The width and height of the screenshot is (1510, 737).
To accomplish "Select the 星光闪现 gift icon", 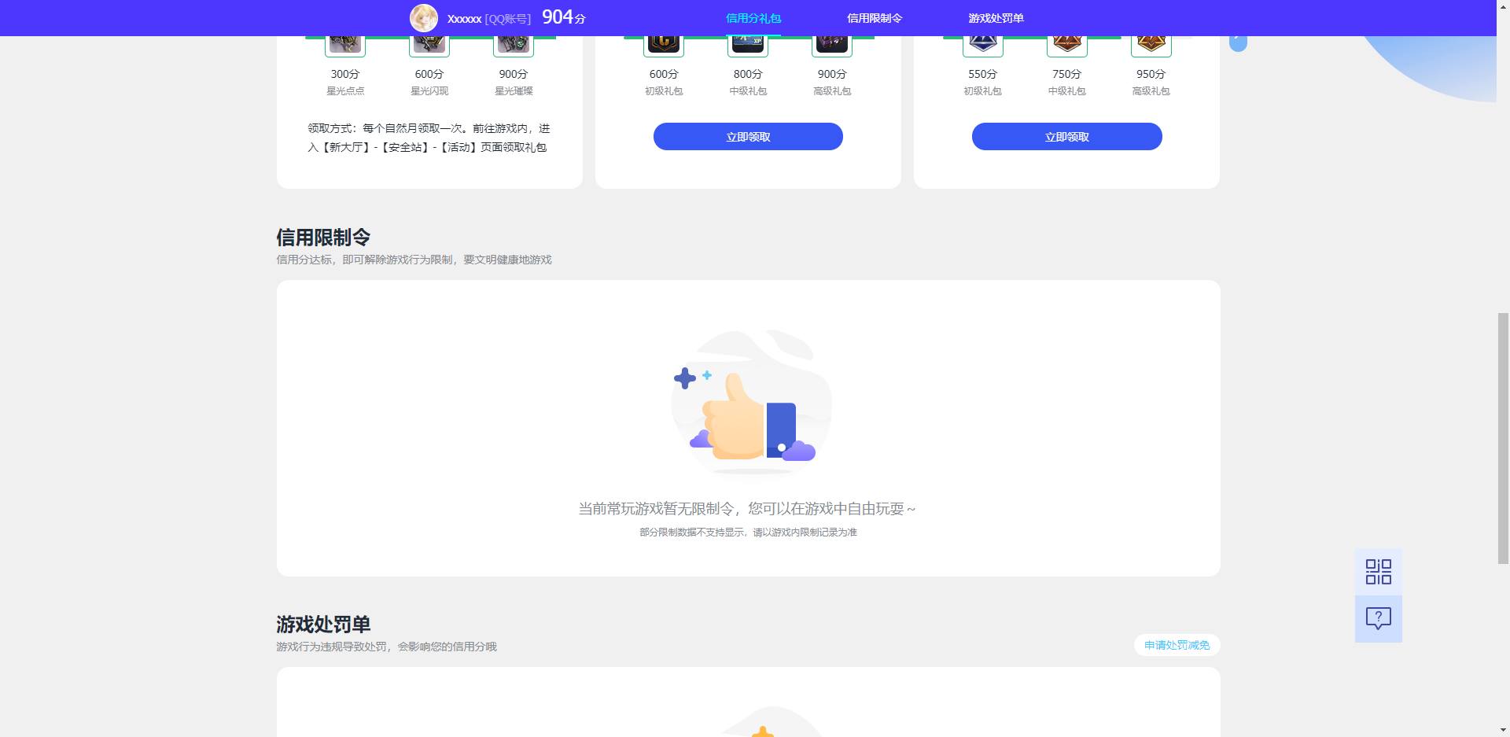I will tap(429, 46).
